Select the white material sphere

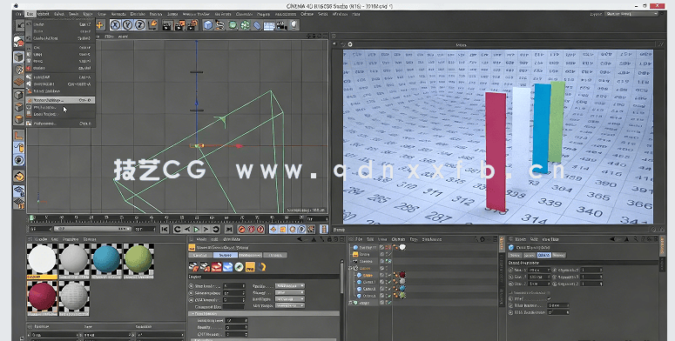[42, 259]
